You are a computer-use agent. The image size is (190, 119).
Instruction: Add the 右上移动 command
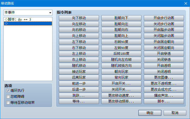[x=79, y=60]
